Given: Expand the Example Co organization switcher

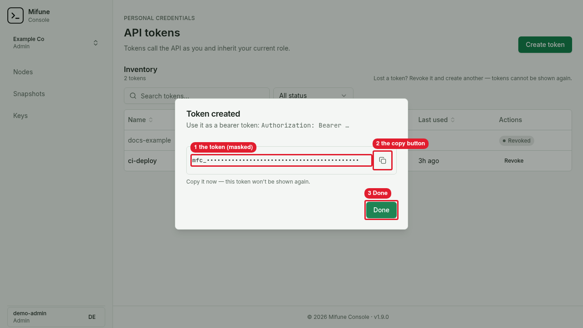Looking at the screenshot, I should point(56,43).
